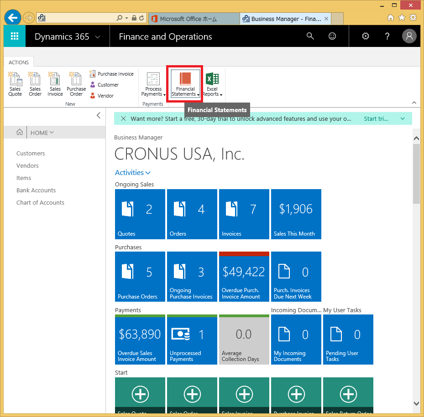424x417 pixels.
Task: Open Process Payments menu
Action: tap(153, 84)
